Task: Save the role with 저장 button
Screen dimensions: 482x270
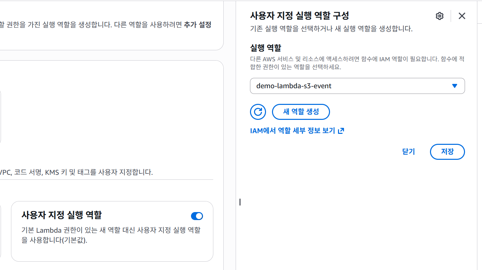Action: 447,152
